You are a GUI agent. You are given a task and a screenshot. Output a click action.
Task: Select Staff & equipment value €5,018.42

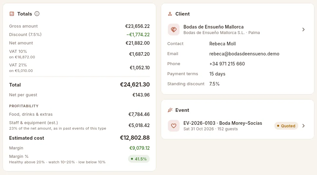tap(139, 125)
